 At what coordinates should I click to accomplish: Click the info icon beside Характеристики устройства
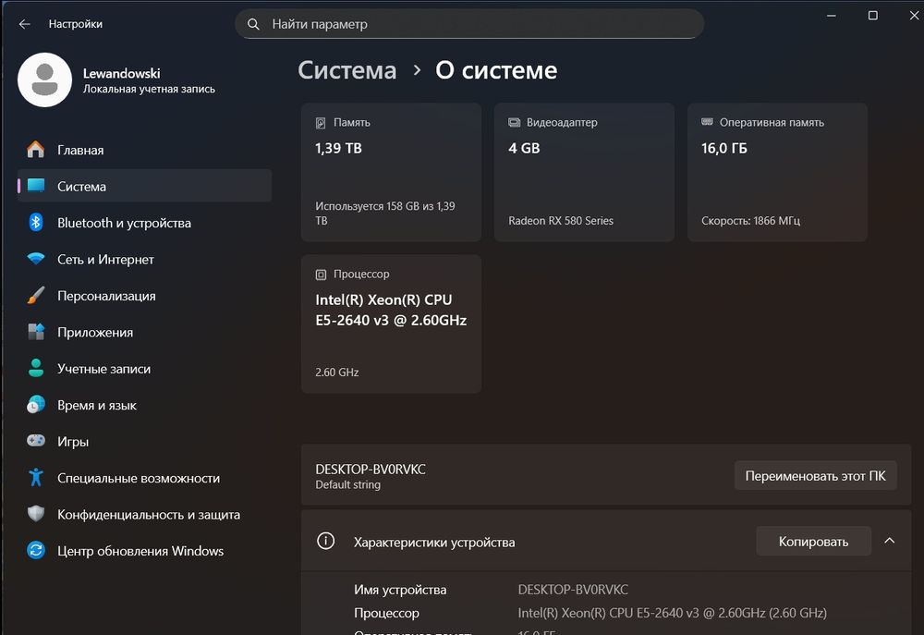click(x=325, y=541)
